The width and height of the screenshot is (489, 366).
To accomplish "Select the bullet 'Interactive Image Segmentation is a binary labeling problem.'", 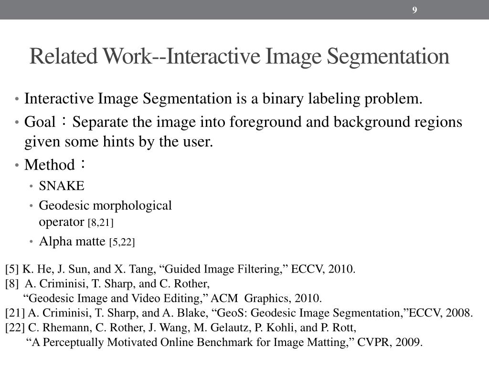I will pos(223,99).
